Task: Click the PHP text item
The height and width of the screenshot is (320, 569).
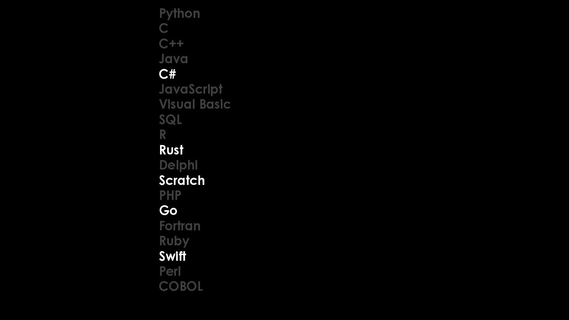Action: (170, 195)
